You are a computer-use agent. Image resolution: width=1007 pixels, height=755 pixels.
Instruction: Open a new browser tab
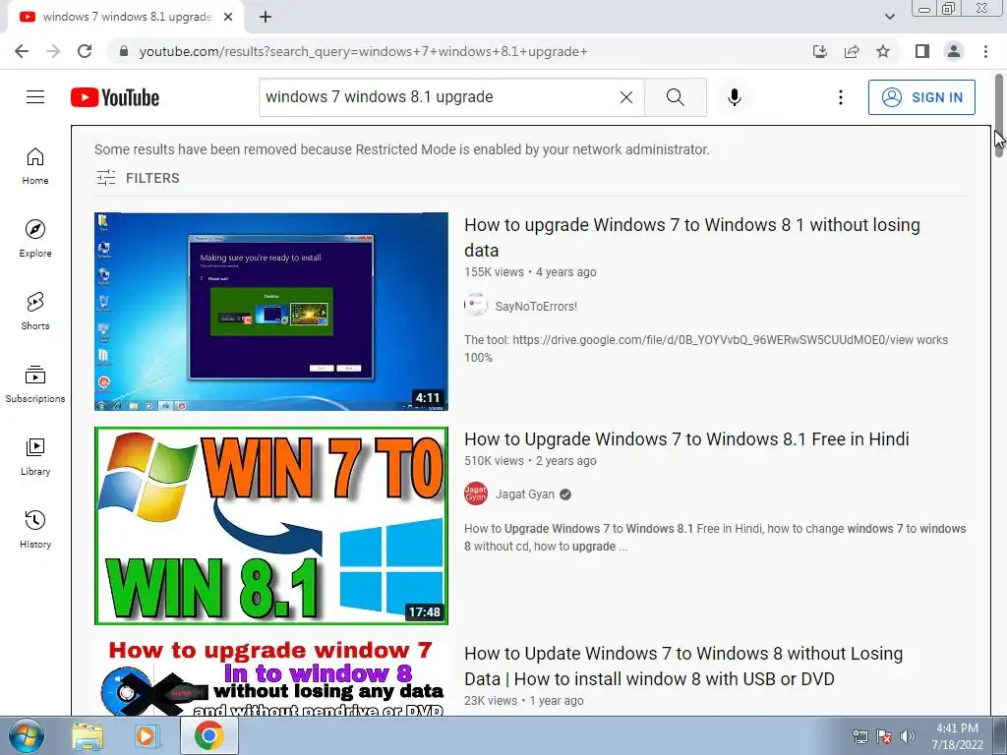point(266,17)
